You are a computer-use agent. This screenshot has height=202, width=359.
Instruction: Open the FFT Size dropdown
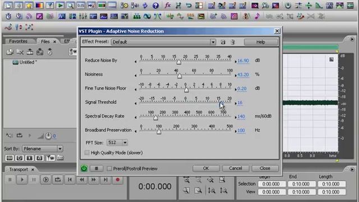tap(125, 143)
